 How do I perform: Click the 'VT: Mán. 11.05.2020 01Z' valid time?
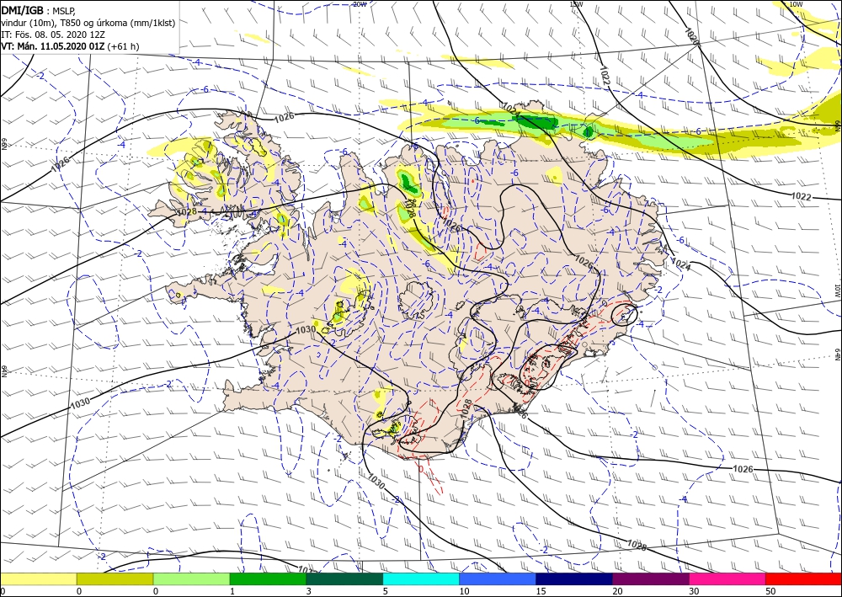coord(53,46)
